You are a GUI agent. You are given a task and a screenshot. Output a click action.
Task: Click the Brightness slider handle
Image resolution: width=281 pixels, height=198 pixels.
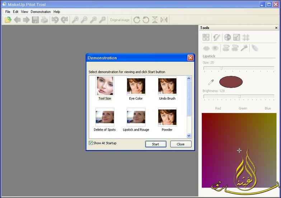point(239,96)
